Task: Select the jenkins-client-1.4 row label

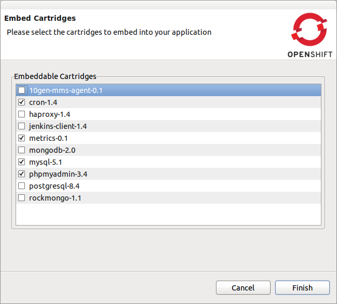Action: point(58,126)
